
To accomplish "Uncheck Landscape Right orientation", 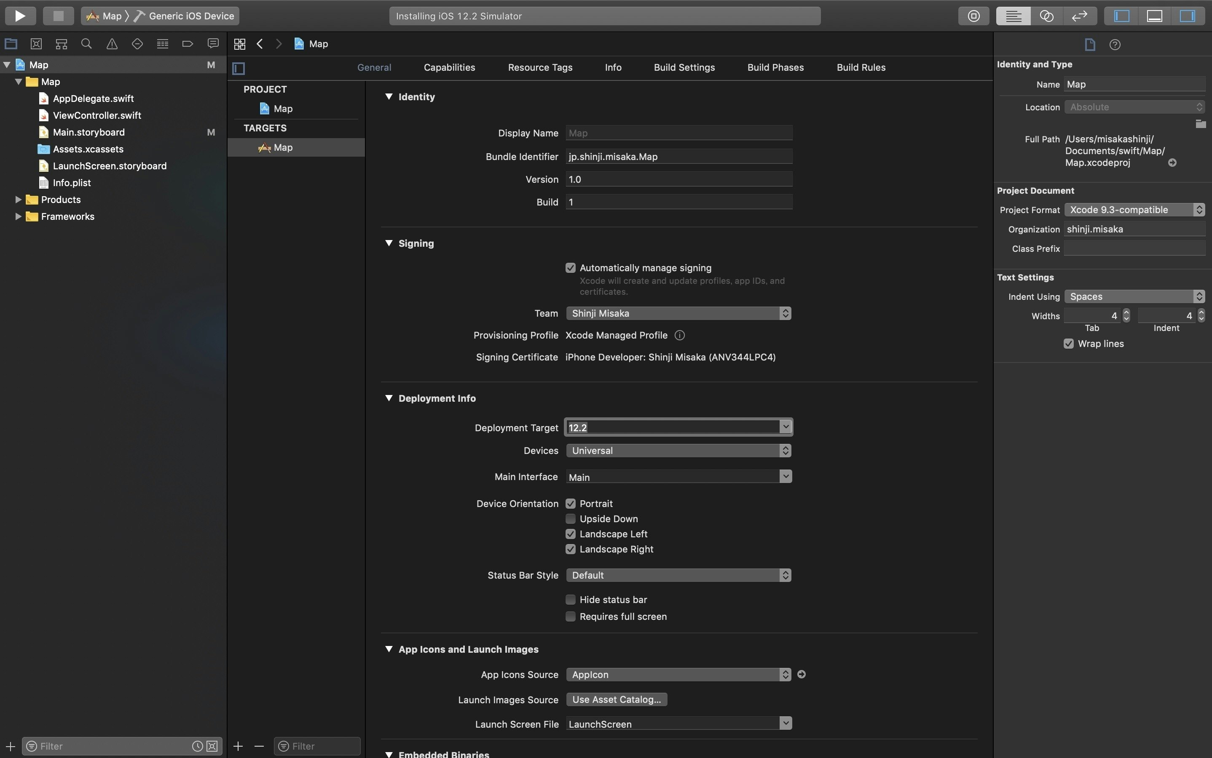I will tap(570, 549).
